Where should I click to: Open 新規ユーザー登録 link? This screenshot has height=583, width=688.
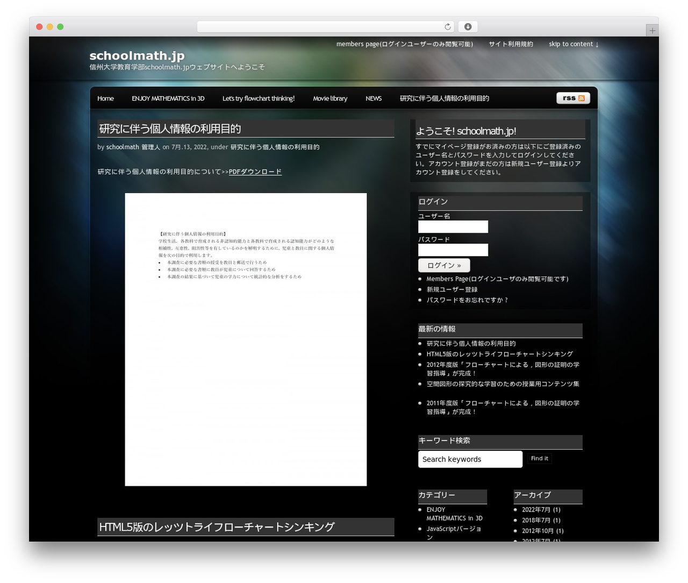point(452,289)
